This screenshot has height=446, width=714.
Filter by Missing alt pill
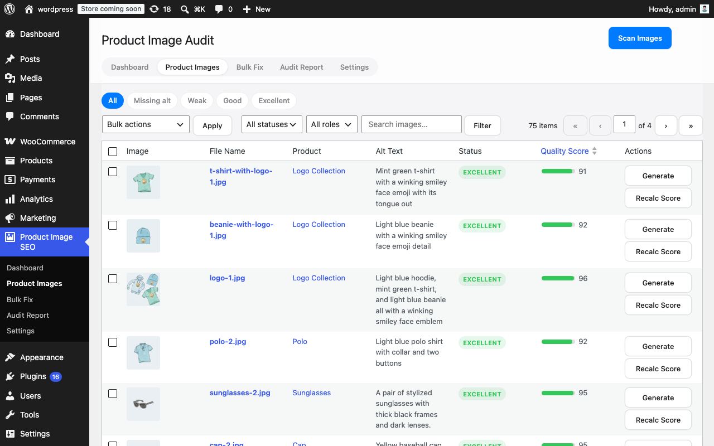coord(152,100)
